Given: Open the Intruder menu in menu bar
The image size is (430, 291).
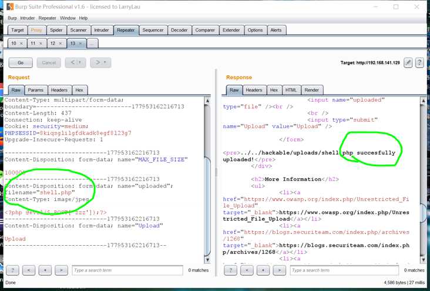Looking at the screenshot, I should (28, 18).
